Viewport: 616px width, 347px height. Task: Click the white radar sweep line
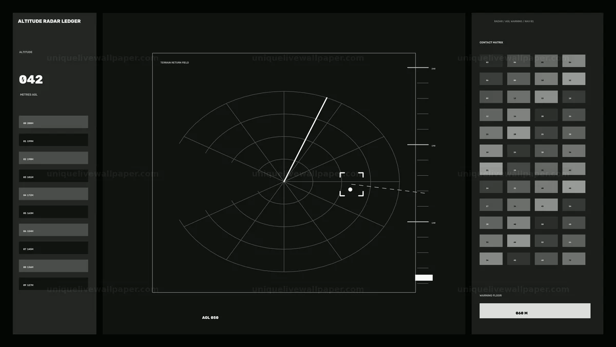click(305, 140)
